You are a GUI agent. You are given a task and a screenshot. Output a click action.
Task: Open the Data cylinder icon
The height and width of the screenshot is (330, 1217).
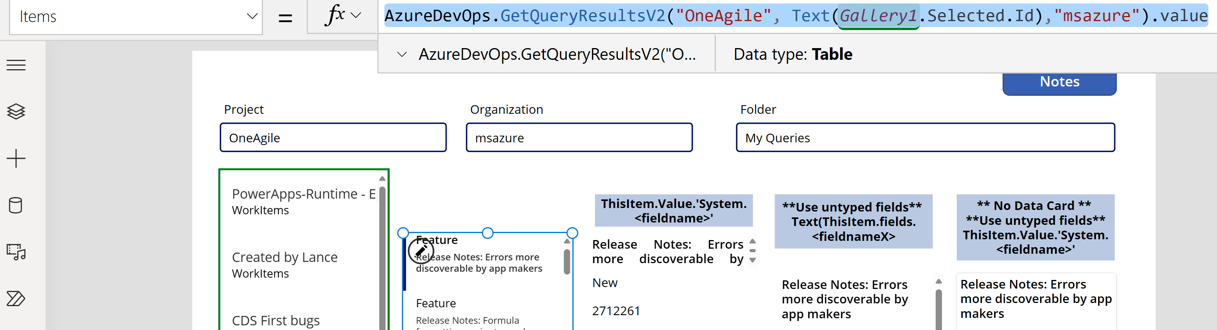pyautogui.click(x=16, y=206)
